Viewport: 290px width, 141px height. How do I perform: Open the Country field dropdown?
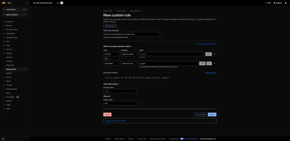pyautogui.click(x=112, y=54)
